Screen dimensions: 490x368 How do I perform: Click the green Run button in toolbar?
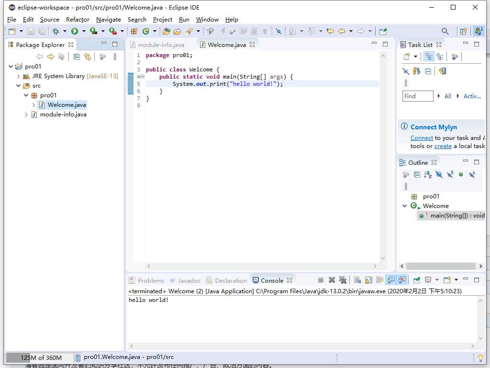pos(74,31)
